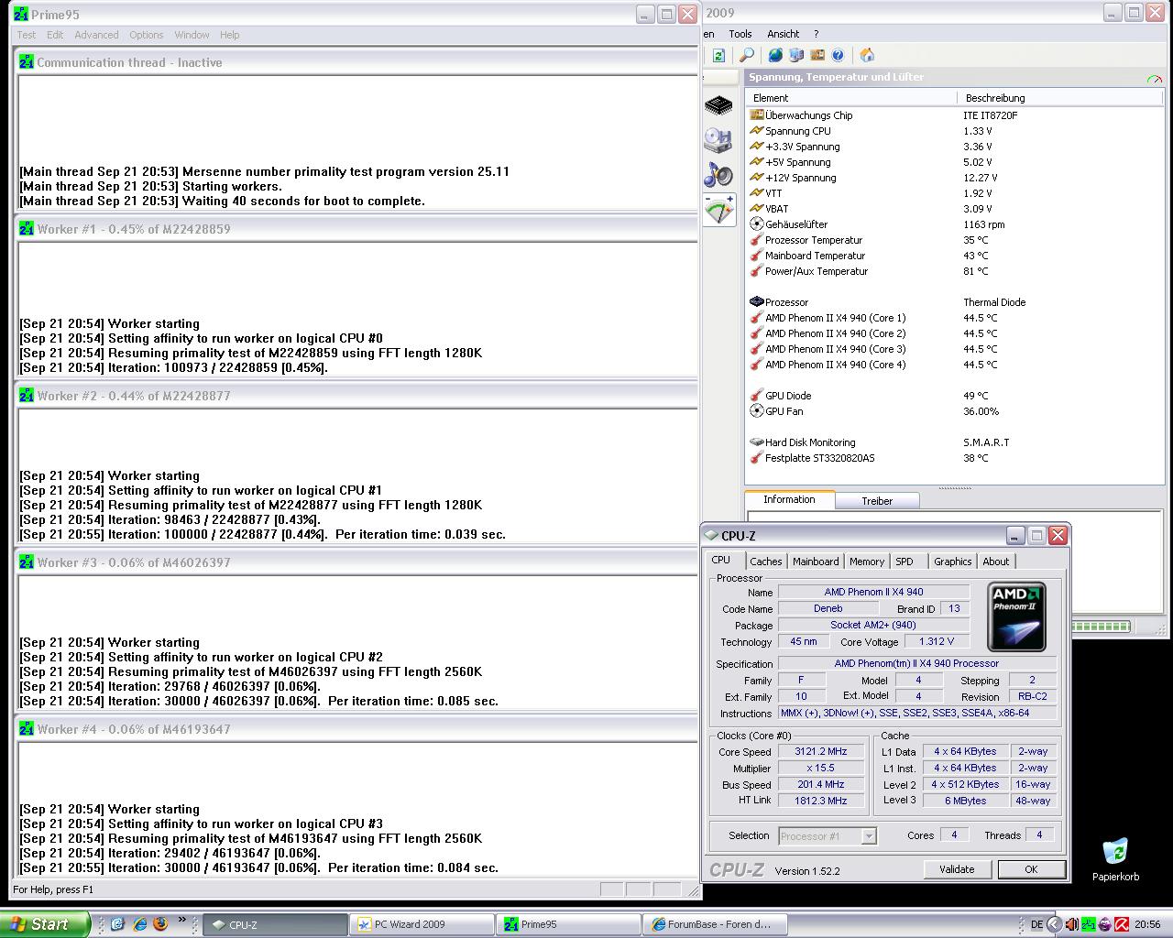Click the green Prime95 tray icon
The width and height of the screenshot is (1173, 938).
click(1088, 925)
